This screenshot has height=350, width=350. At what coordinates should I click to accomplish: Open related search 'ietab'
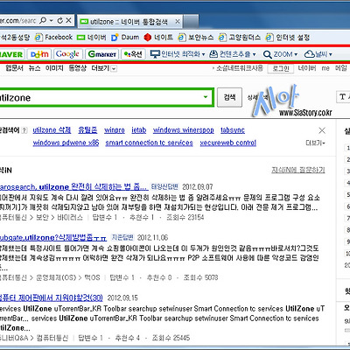(139, 130)
